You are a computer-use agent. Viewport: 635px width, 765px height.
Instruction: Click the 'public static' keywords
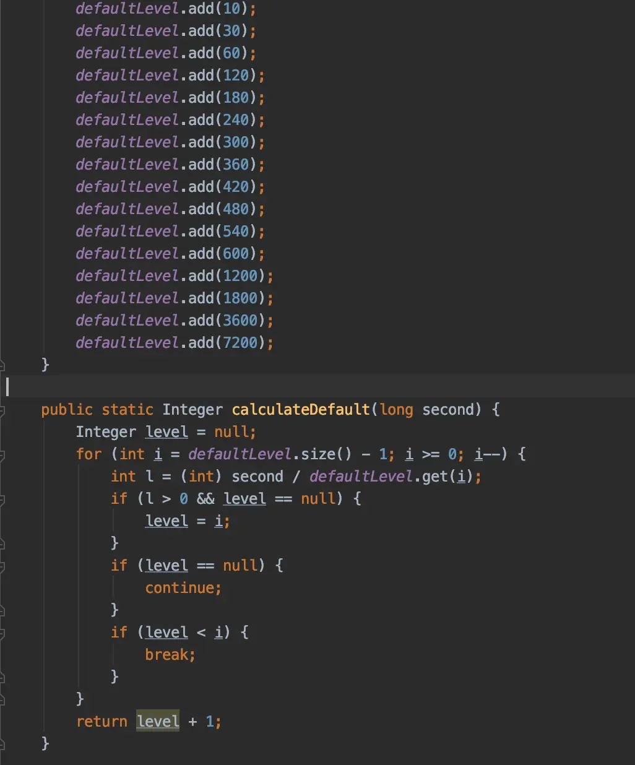point(97,410)
